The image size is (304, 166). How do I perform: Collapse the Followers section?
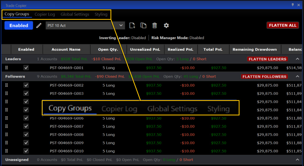click(297, 76)
